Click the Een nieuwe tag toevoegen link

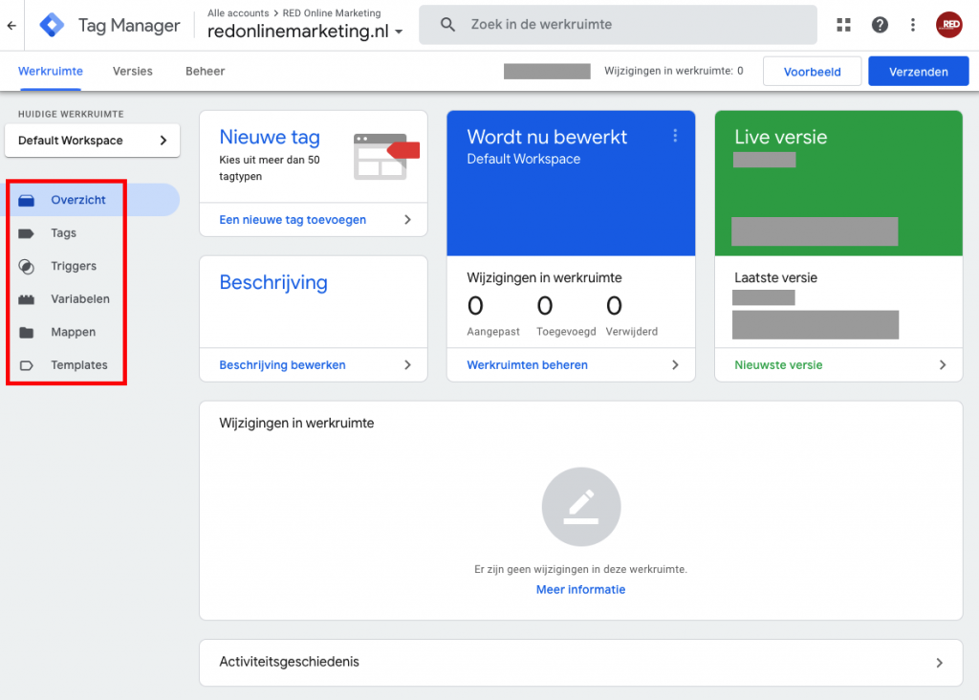pos(293,220)
